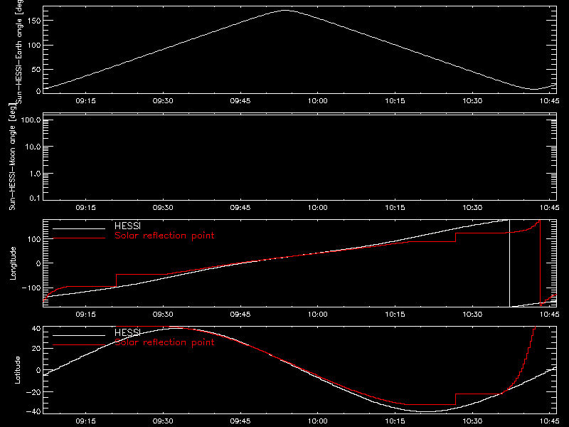Screen dimensions: 569x427
Task: Click white legend line sample in Latitude plot
Action: (79, 335)
